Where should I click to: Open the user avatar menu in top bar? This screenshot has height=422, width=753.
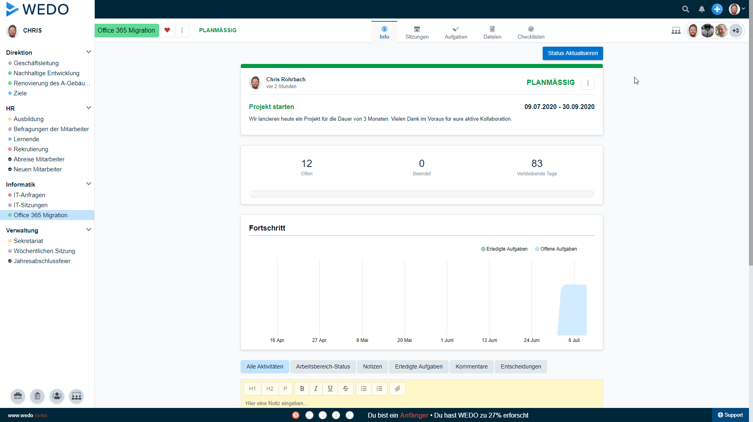point(737,9)
